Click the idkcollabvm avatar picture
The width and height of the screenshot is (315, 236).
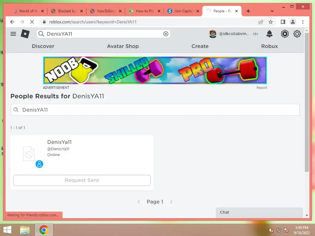[213, 34]
